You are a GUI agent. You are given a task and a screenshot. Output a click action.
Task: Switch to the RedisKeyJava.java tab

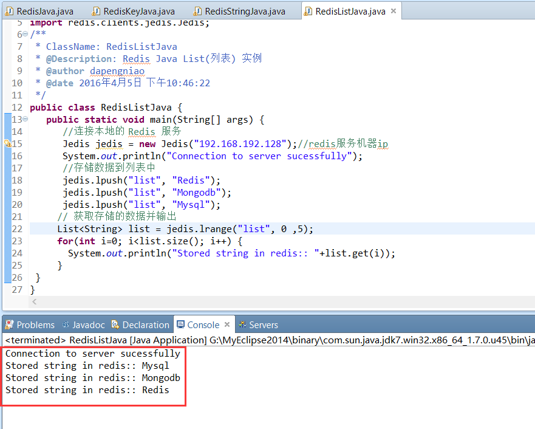[x=139, y=12]
